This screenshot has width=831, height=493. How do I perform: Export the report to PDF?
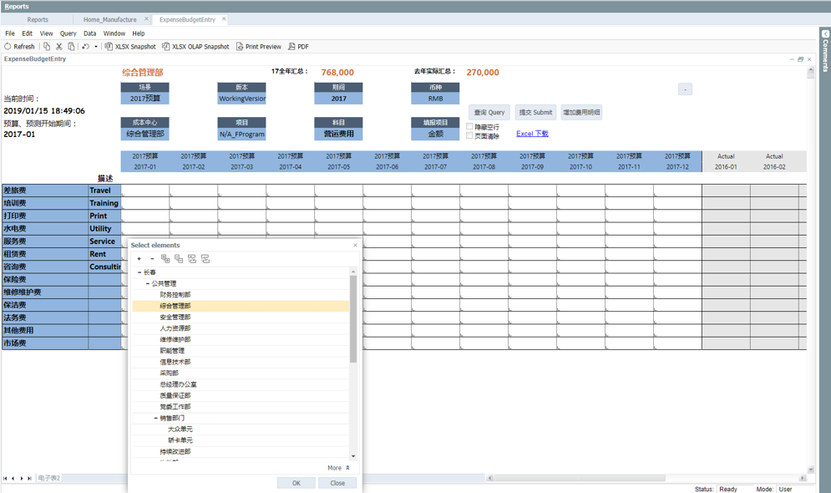[298, 47]
